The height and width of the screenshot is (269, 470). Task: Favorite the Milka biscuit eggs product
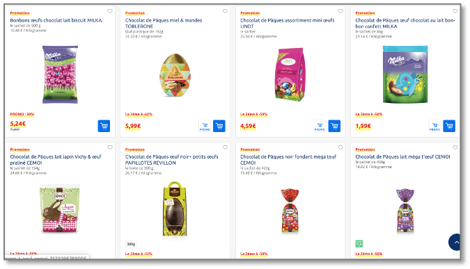coord(110,11)
